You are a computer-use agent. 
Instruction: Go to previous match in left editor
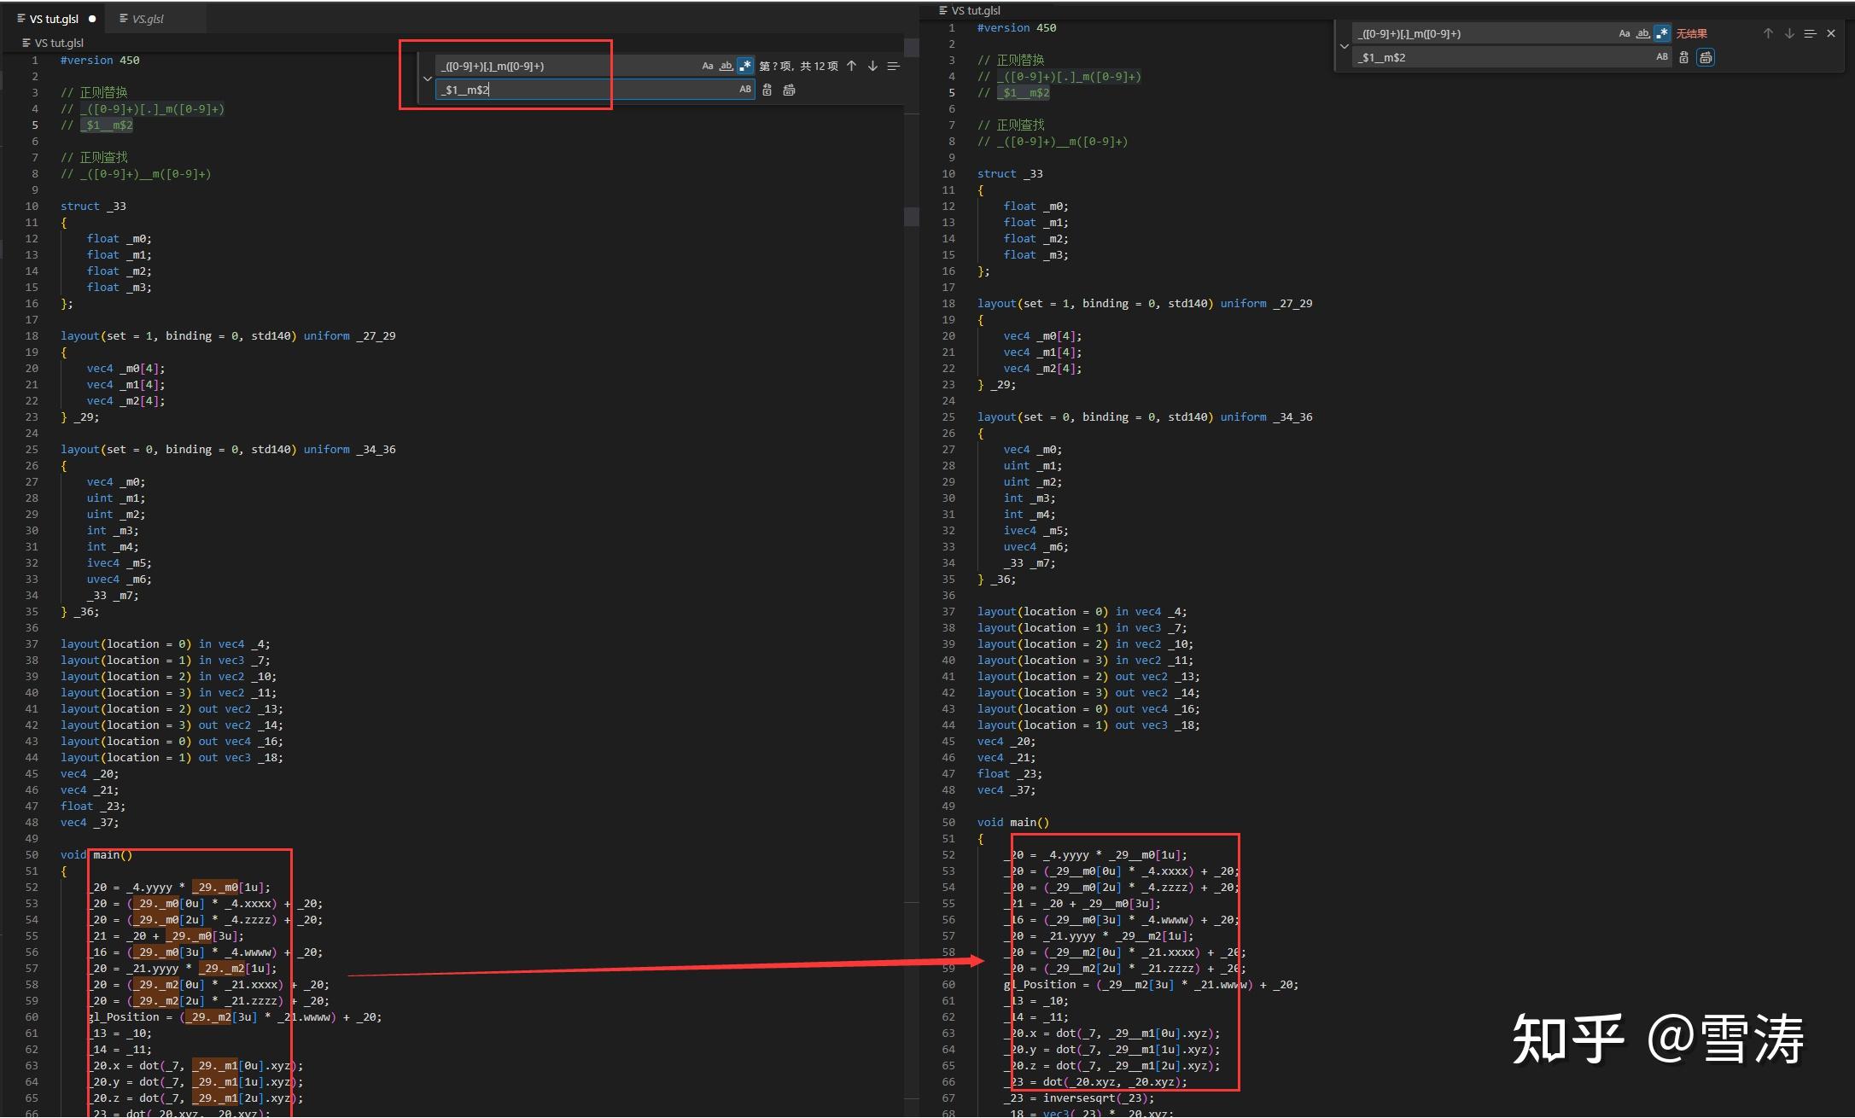point(852,66)
